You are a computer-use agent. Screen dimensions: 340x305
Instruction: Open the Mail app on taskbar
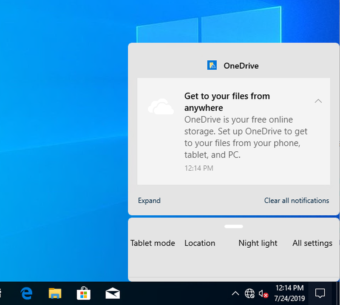pos(113,294)
